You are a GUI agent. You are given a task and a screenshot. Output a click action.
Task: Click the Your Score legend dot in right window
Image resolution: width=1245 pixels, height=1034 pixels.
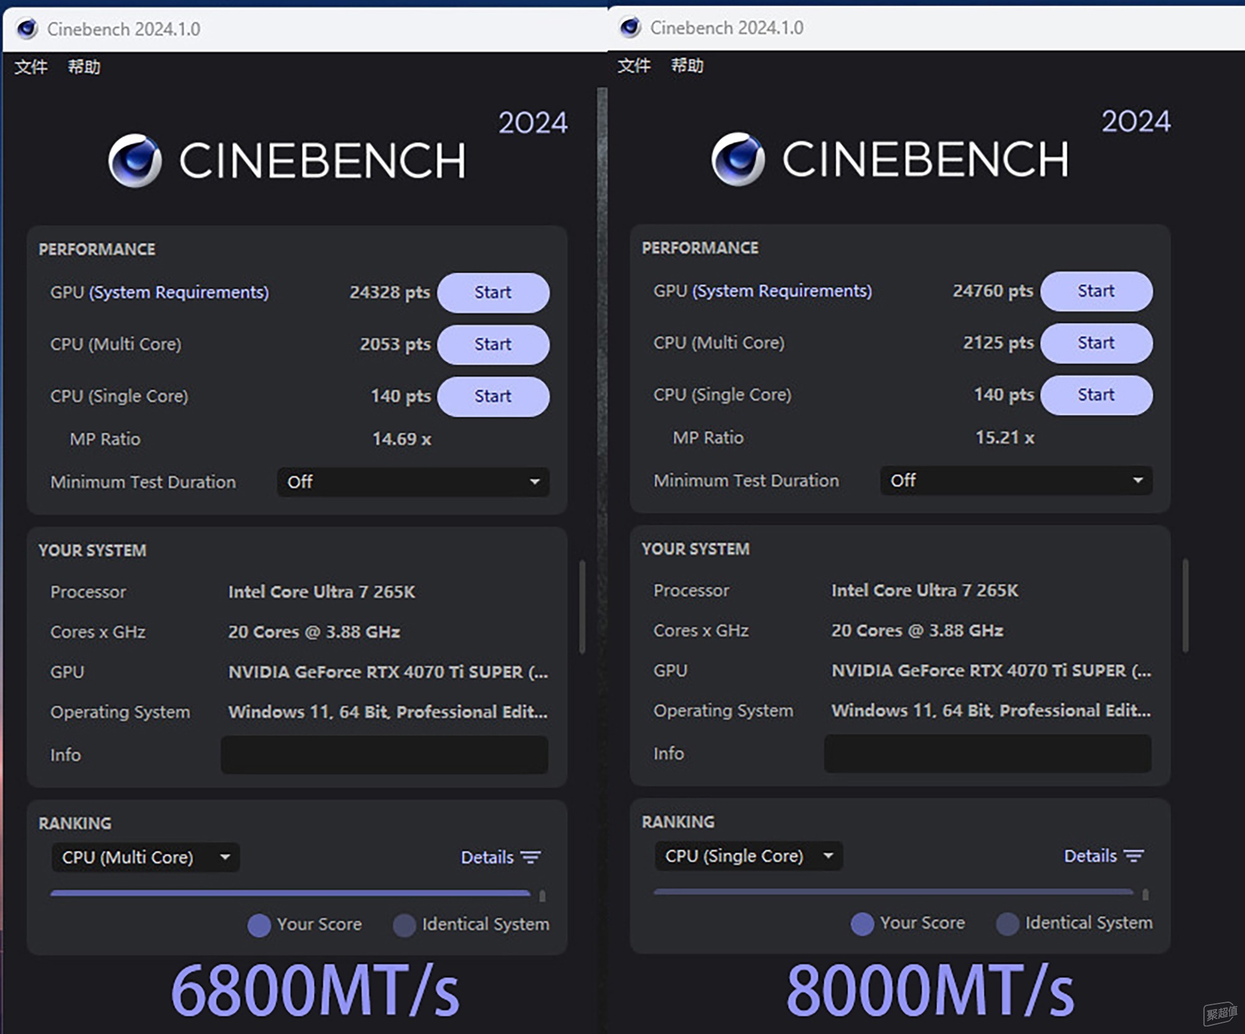pyautogui.click(x=862, y=924)
